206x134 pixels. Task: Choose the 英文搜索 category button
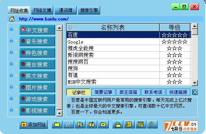pos(37,76)
